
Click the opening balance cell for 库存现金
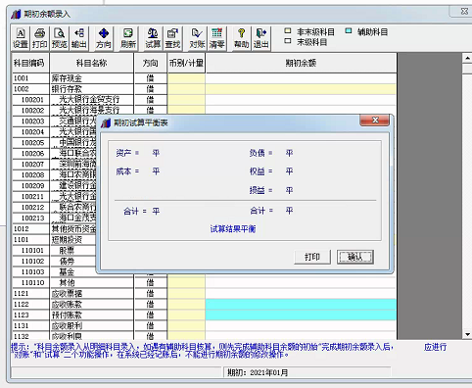pyautogui.click(x=301, y=78)
